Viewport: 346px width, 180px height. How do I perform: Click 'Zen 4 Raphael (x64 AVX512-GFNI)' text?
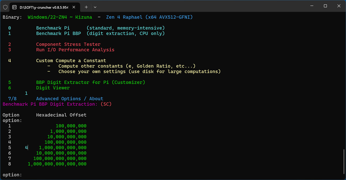click(x=149, y=17)
